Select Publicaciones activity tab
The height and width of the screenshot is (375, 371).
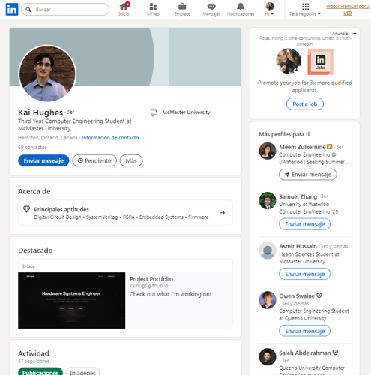click(x=40, y=372)
